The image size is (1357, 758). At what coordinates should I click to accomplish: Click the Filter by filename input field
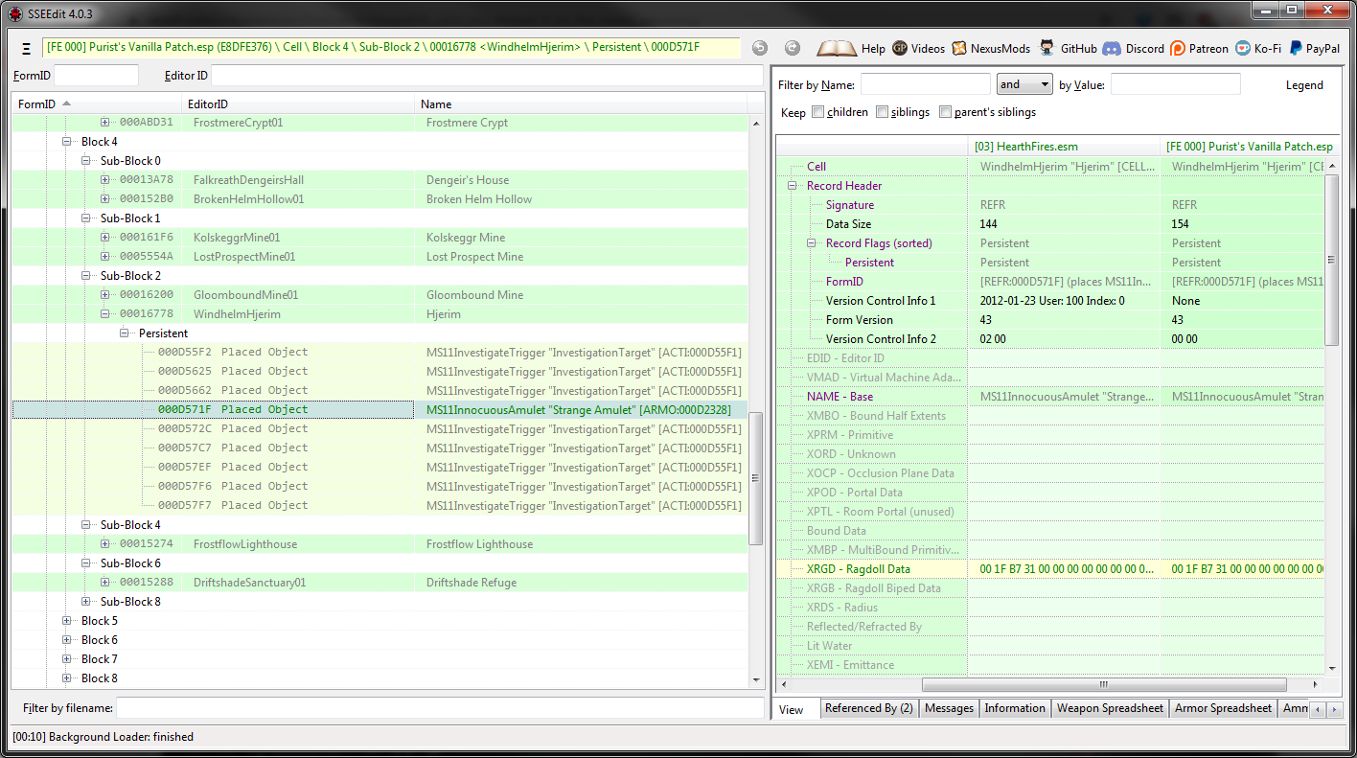pos(439,708)
